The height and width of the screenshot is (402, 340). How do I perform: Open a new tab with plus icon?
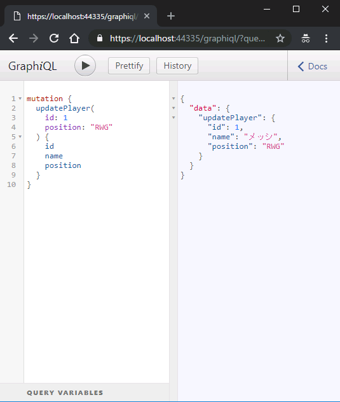[x=171, y=16]
